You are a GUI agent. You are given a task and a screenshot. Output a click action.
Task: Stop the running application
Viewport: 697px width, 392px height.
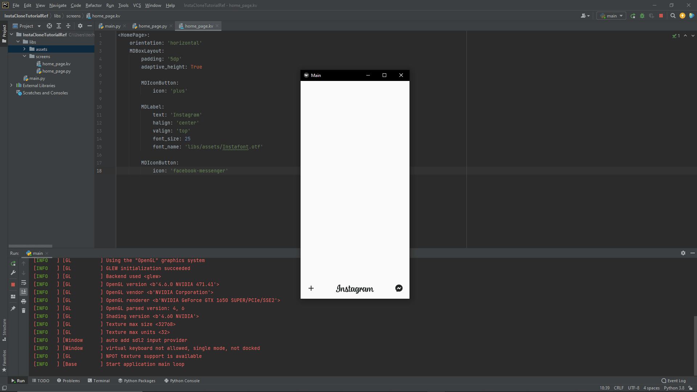pyautogui.click(x=661, y=16)
